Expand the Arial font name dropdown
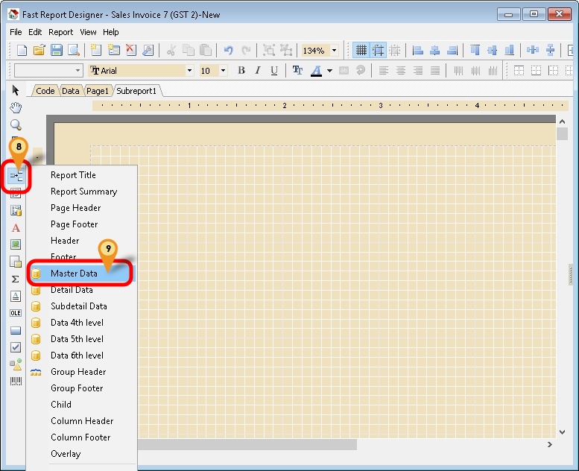Image resolution: width=579 pixels, height=471 pixels. pyautogui.click(x=189, y=71)
